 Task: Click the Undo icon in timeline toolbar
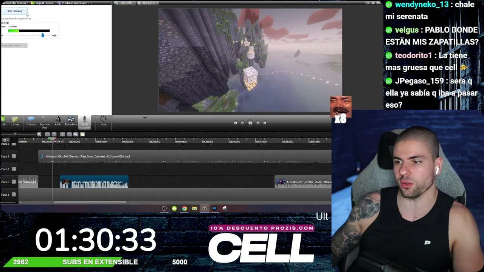coord(47,134)
